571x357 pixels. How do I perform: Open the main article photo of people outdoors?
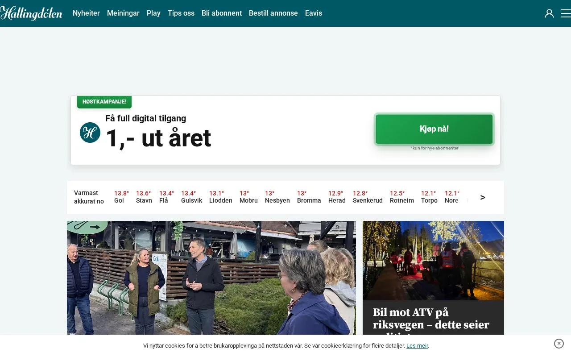coord(211,278)
